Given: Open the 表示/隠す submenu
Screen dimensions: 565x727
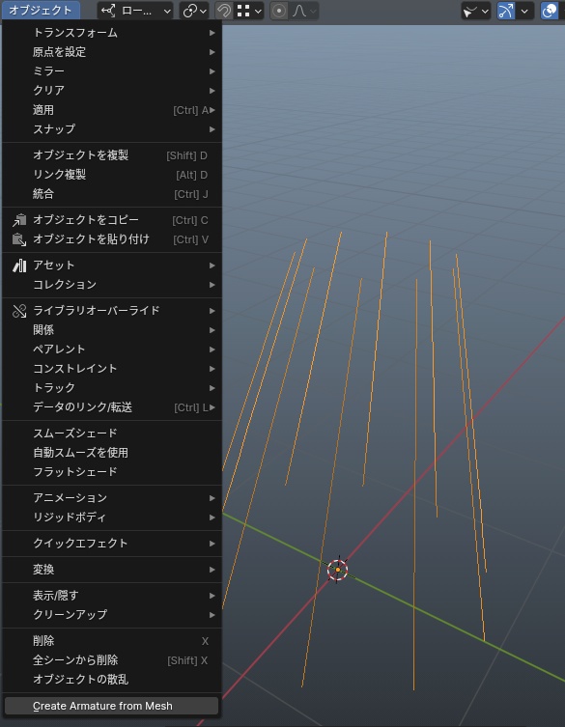Looking at the screenshot, I should [112, 596].
